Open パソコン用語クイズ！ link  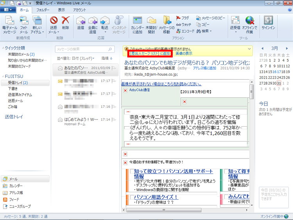click(156, 197)
